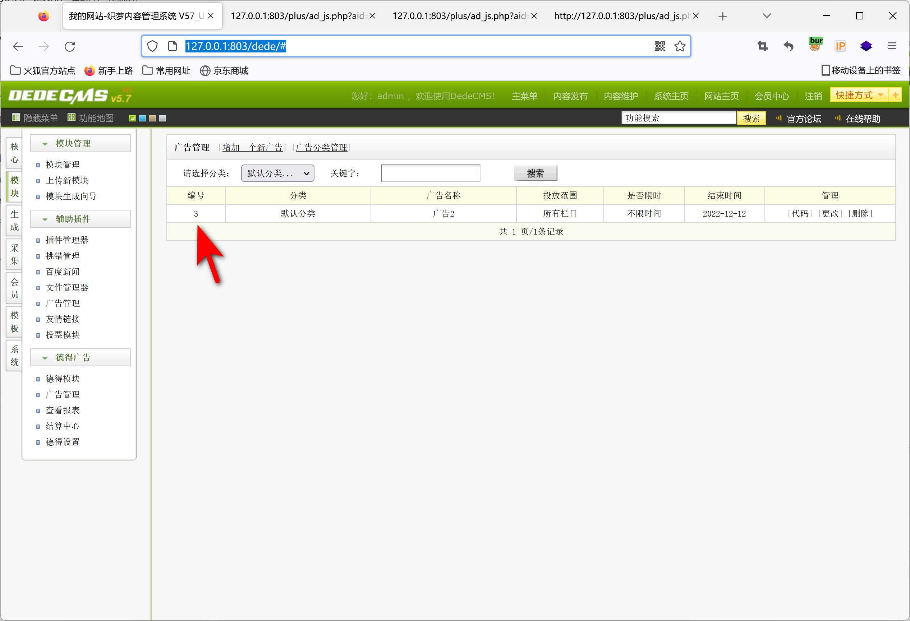Click the 关键字 keyword input field
This screenshot has height=621, width=910.
click(430, 173)
